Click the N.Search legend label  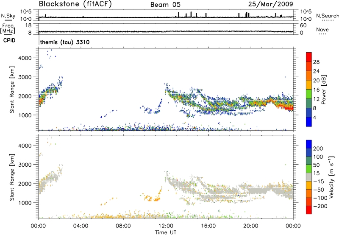pyautogui.click(x=325, y=16)
